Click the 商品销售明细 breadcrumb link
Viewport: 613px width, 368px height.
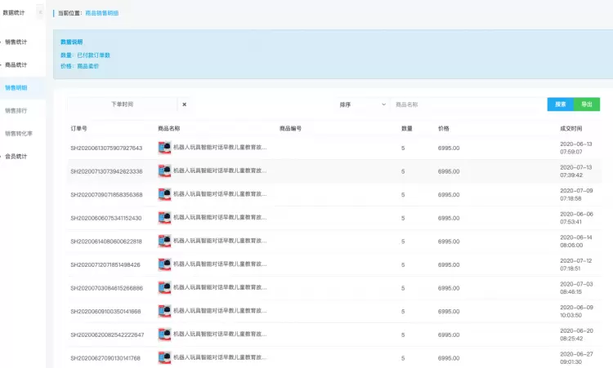(101, 13)
